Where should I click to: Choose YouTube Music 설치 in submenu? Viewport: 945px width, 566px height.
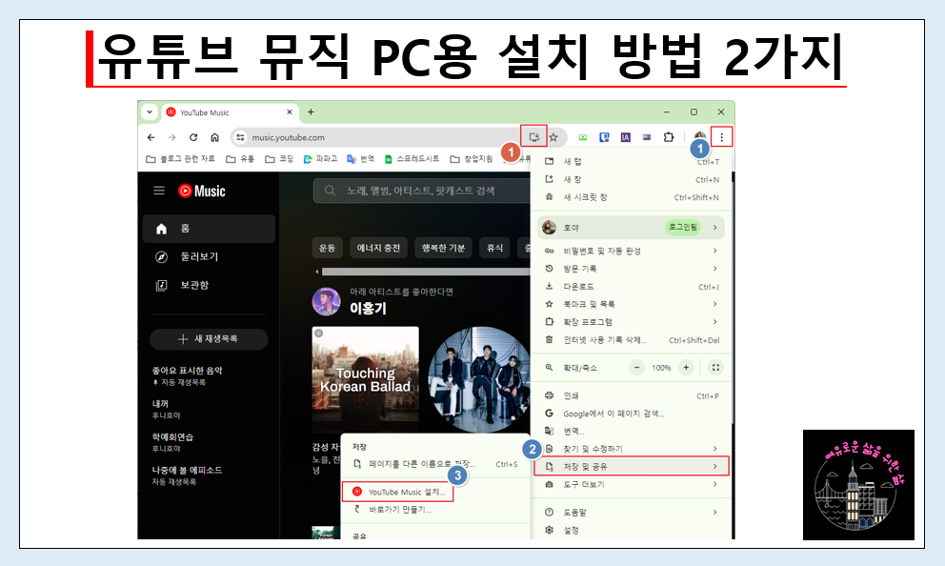(x=398, y=492)
